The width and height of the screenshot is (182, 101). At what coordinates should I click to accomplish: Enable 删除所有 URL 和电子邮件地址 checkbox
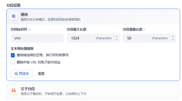coord(13,62)
